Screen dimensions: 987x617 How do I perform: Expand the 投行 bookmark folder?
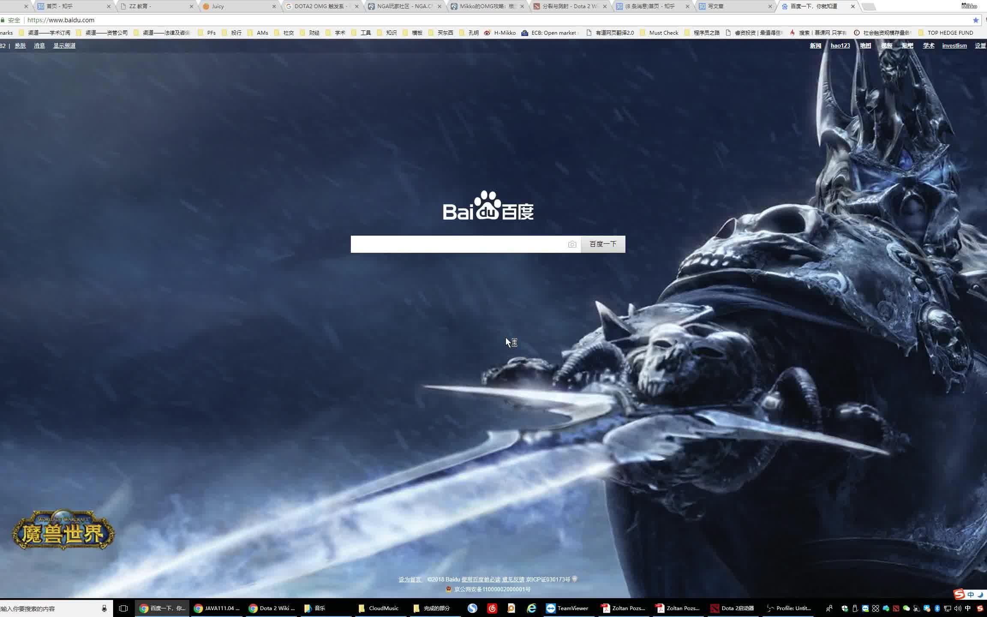pyautogui.click(x=232, y=33)
